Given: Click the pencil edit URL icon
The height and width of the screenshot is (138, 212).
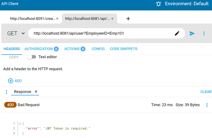Looking at the screenshot, I should (x=177, y=33).
